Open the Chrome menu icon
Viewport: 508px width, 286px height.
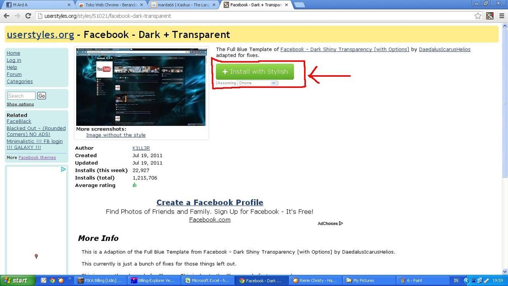(x=501, y=16)
